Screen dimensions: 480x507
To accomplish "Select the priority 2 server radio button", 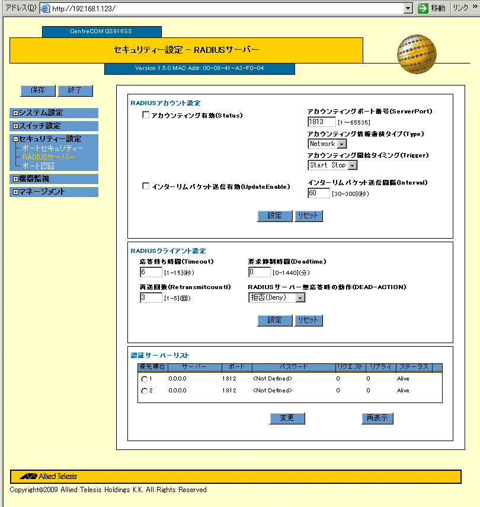I will (143, 391).
